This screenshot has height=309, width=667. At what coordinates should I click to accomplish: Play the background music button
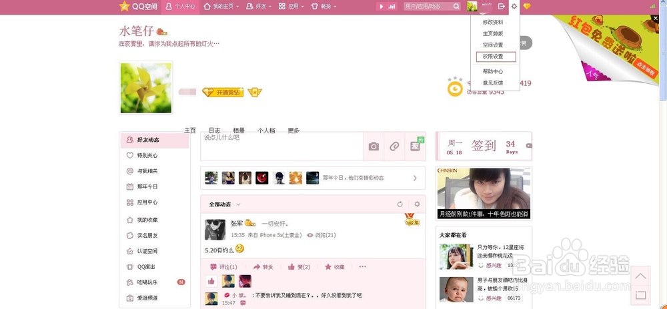[x=382, y=7]
